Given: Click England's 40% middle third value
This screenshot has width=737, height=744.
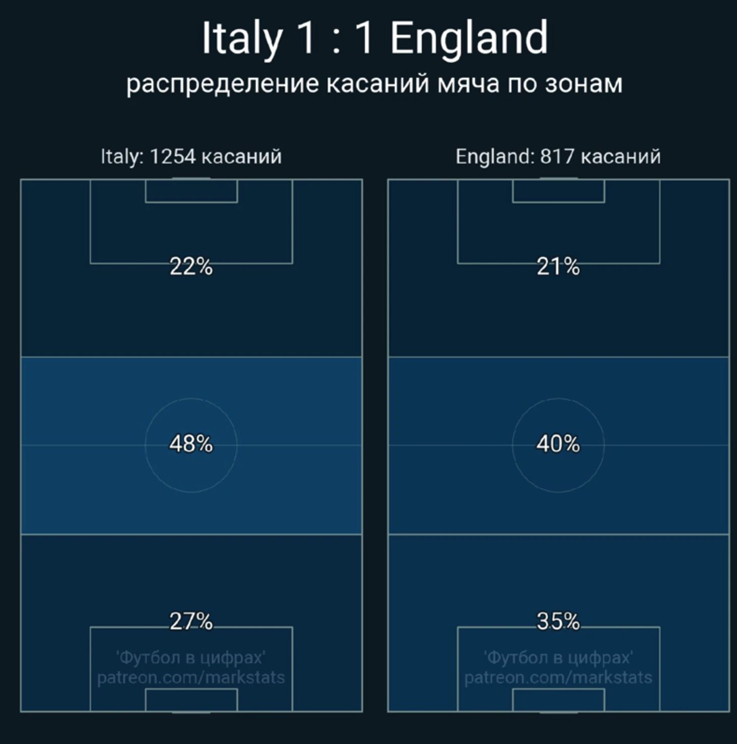Looking at the screenshot, I should 558,444.
